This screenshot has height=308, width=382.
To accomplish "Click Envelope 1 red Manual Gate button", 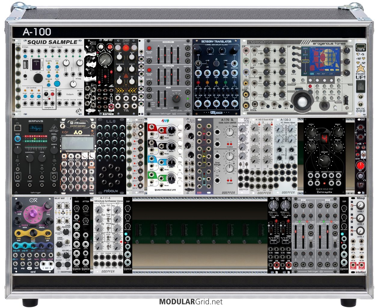I will click(x=149, y=48).
